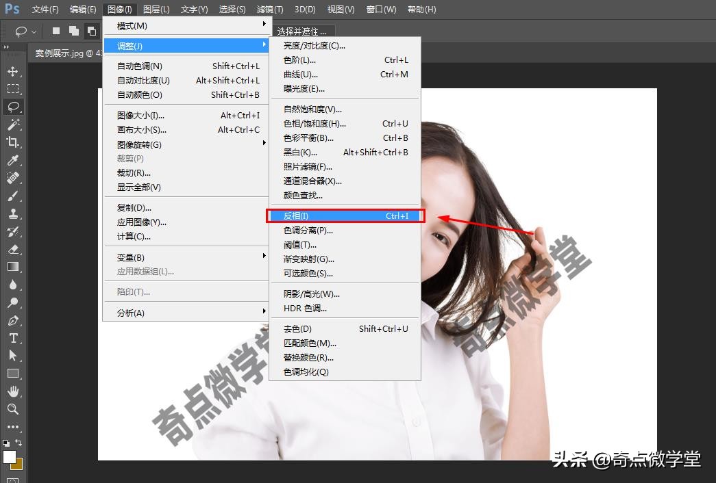The image size is (716, 483).
Task: Enable Subtract from Selection mode
Action: coord(91,31)
